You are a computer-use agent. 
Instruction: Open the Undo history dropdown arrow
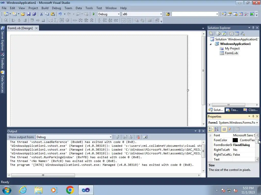(x=64, y=14)
